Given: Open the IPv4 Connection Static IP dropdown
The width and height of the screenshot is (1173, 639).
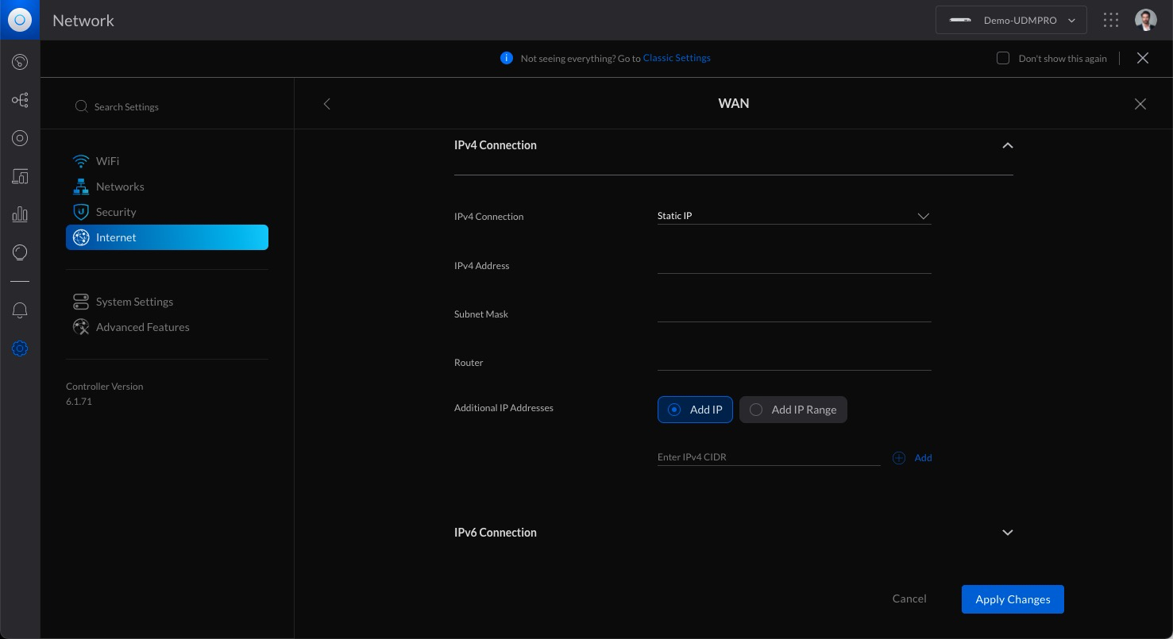Looking at the screenshot, I should click(794, 216).
